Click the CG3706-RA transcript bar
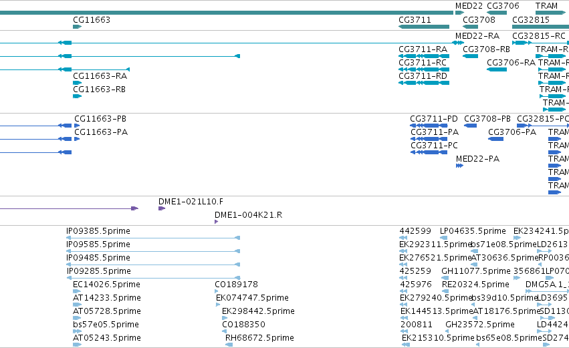 pyautogui.click(x=497, y=69)
